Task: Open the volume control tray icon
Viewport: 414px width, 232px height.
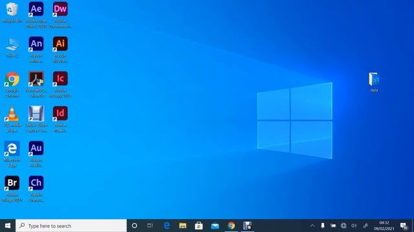Action: [x=354, y=226]
